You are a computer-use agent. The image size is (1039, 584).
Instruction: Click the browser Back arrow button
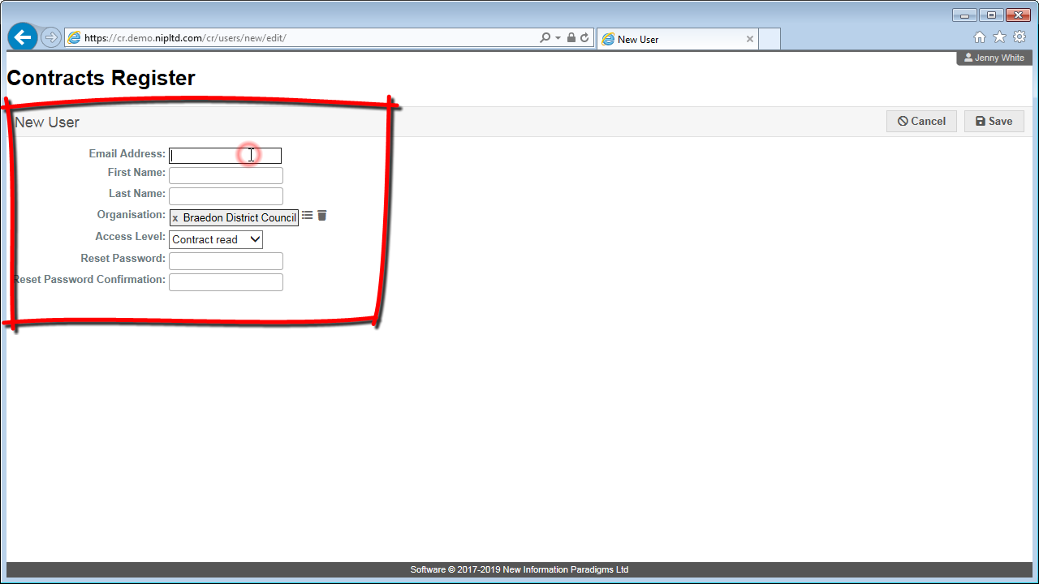[23, 37]
